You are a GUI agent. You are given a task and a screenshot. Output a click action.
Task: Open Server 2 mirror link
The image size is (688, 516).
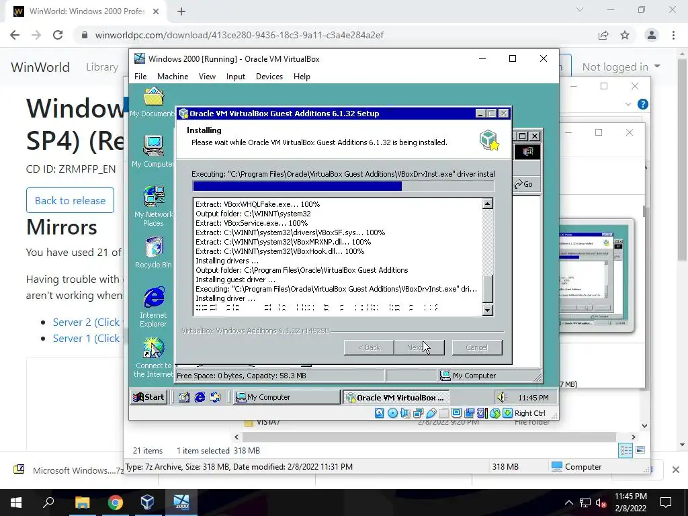coord(87,322)
